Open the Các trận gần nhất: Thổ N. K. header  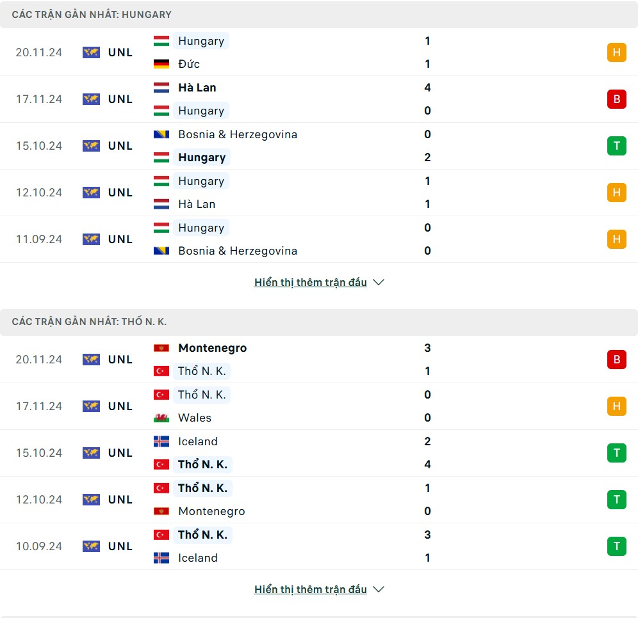[89, 322]
